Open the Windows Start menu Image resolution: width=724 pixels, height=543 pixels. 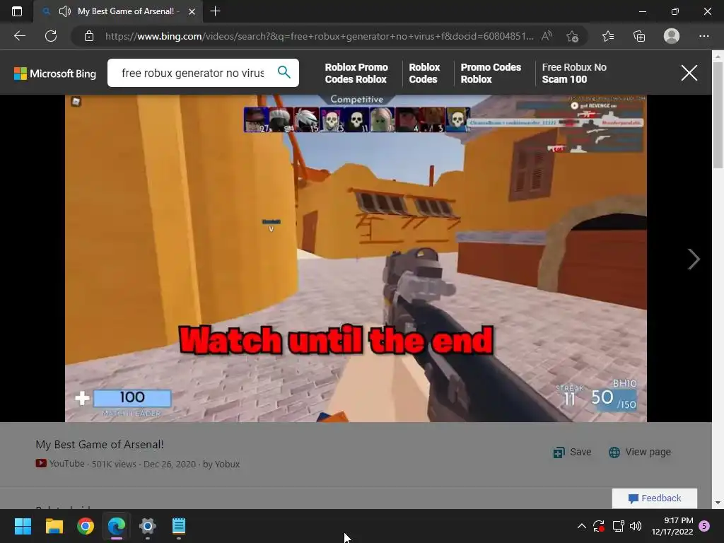pyautogui.click(x=23, y=526)
